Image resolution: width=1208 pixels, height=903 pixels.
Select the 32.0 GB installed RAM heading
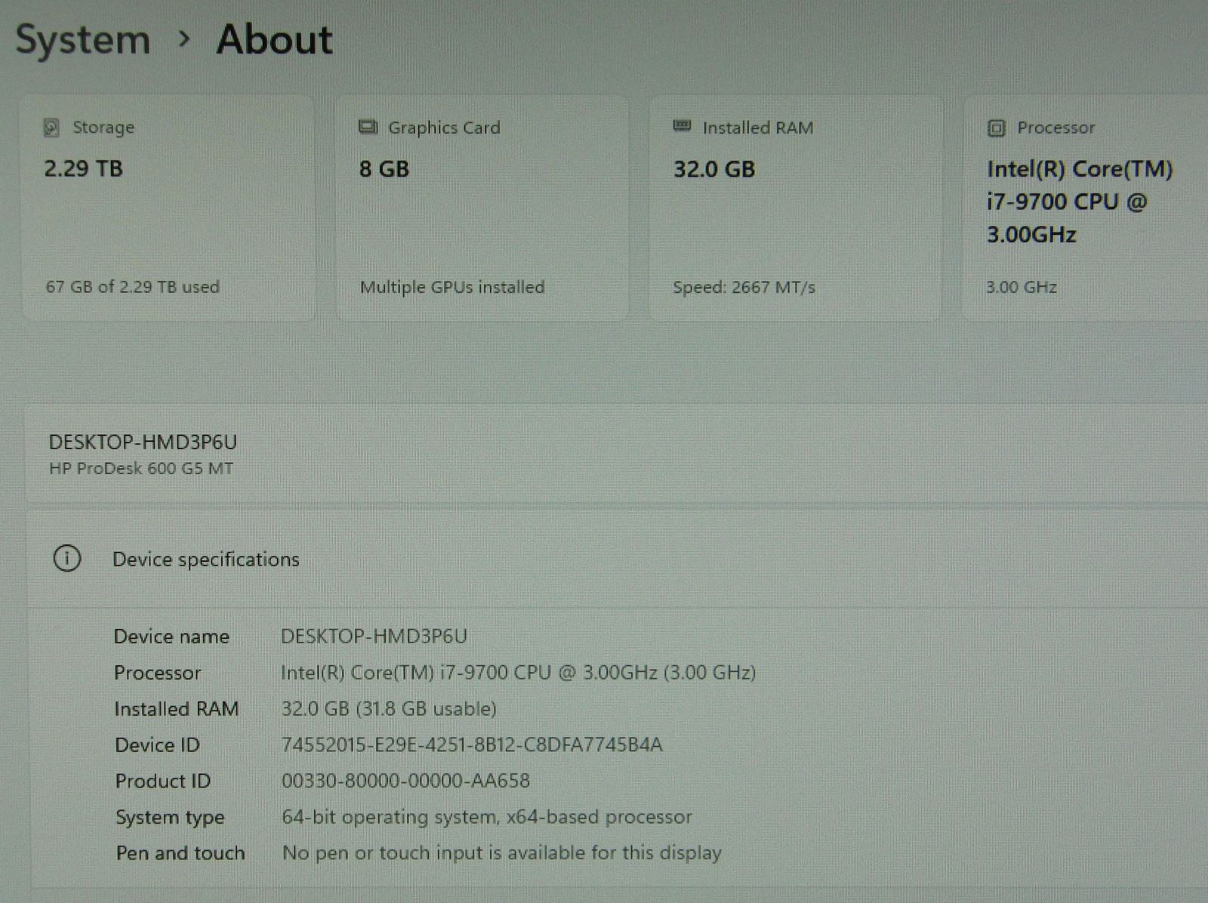pos(713,169)
